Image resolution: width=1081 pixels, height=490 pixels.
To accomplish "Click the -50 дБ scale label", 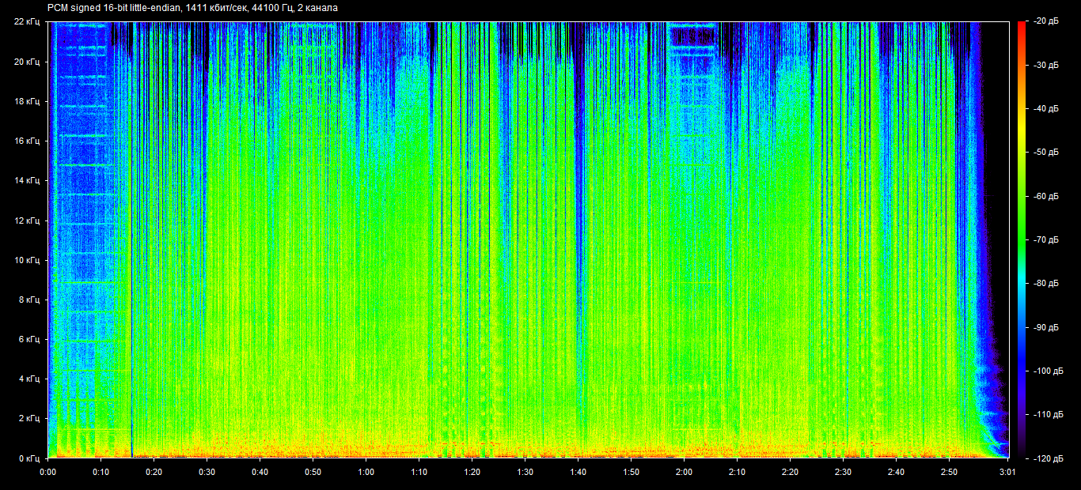I will point(1047,152).
